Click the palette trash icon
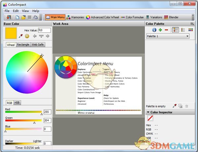198x152 pixels. coord(187,106)
